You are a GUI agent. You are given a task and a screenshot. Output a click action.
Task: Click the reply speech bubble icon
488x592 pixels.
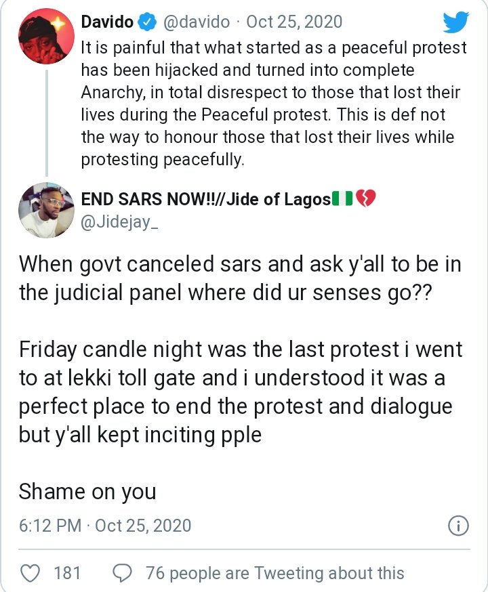[121, 573]
